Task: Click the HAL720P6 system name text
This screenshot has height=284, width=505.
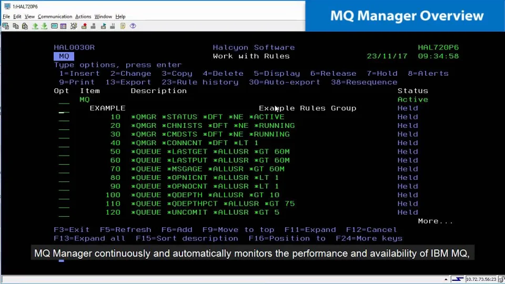Action: pos(438,47)
